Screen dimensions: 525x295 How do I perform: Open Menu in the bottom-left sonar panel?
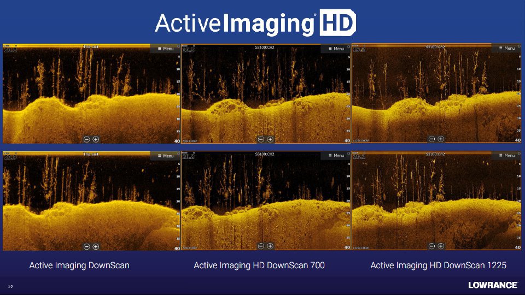coord(165,156)
